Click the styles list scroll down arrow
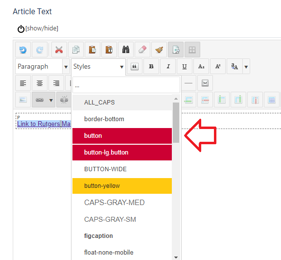The height and width of the screenshot is (260, 281). point(176,258)
